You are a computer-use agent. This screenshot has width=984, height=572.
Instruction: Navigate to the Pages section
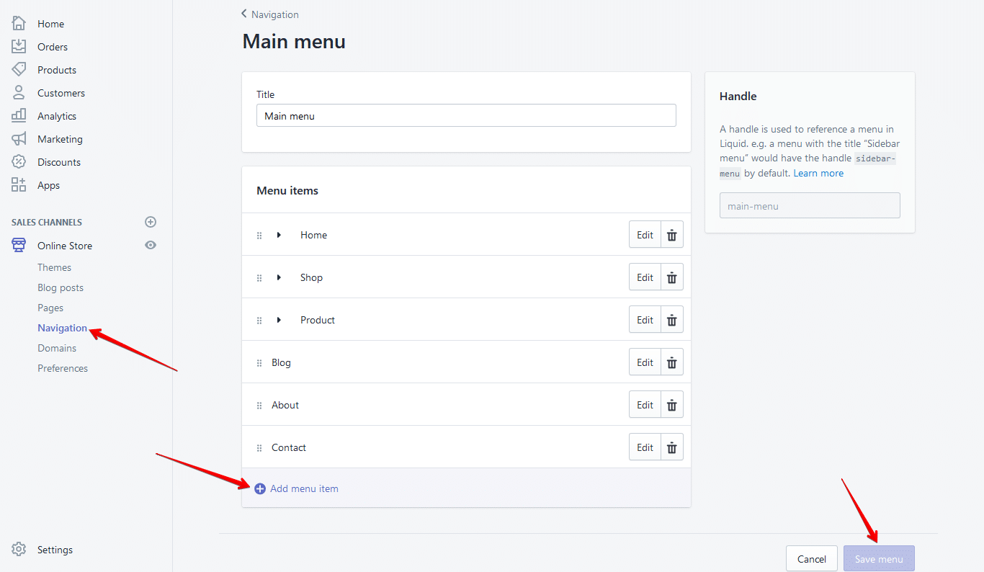(50, 308)
